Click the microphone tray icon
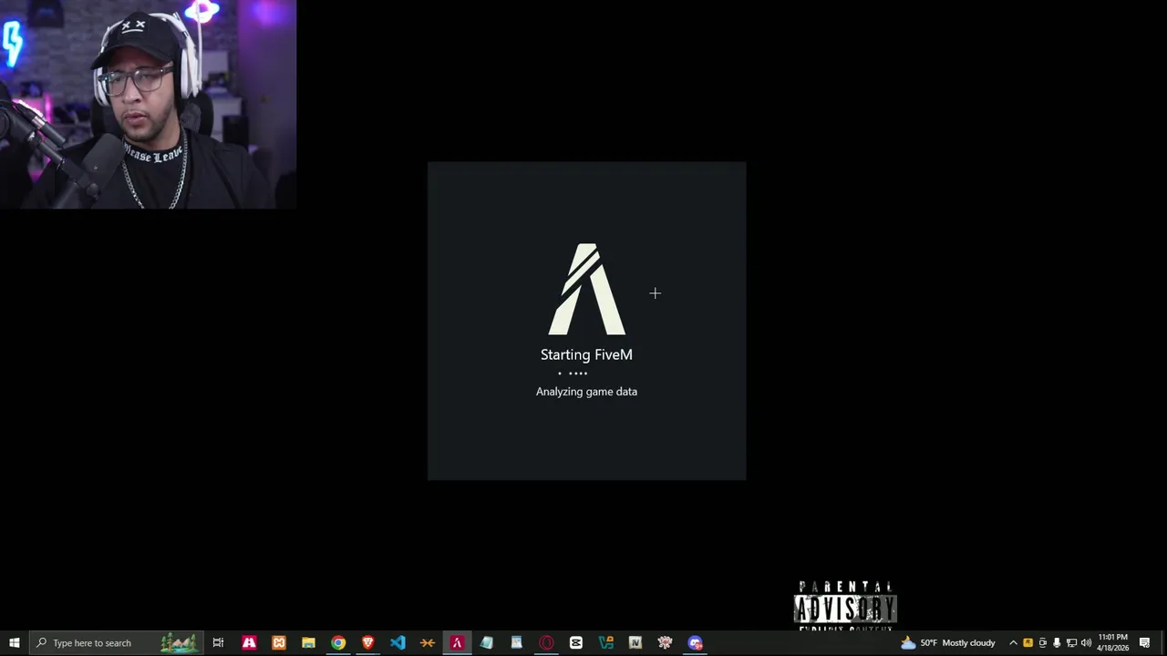Screen dimensions: 1167x656 pyautogui.click(x=1057, y=642)
